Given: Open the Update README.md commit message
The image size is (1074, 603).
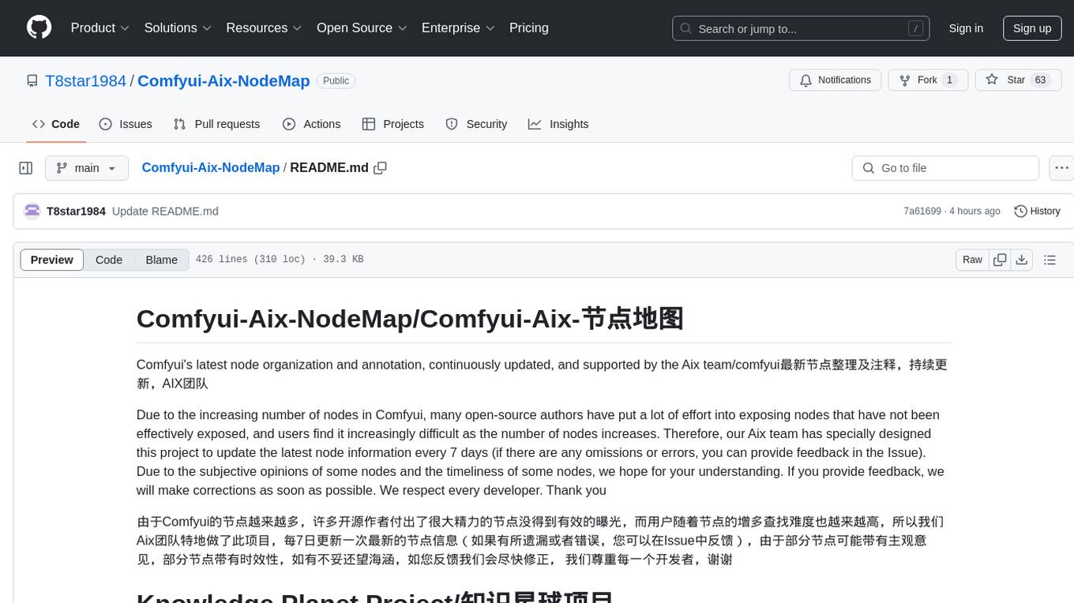Looking at the screenshot, I should 165,212.
